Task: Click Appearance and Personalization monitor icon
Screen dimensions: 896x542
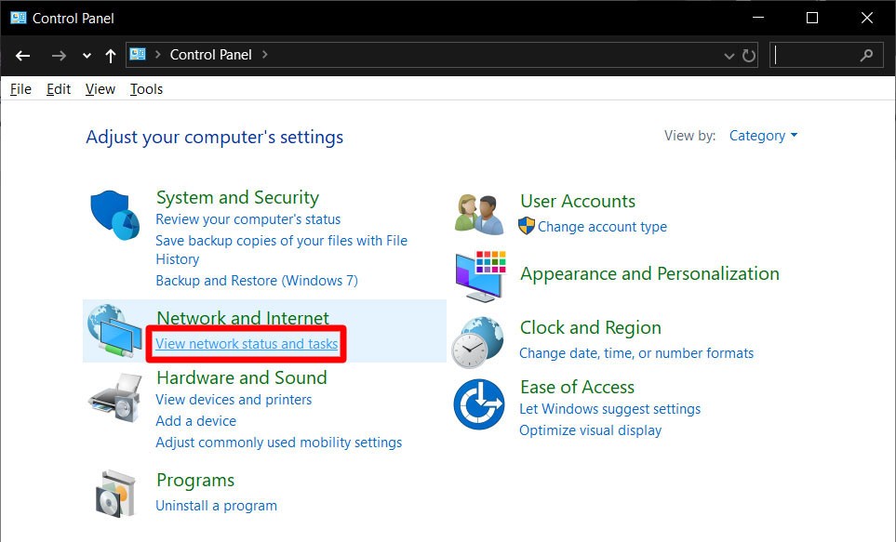Action: point(481,276)
